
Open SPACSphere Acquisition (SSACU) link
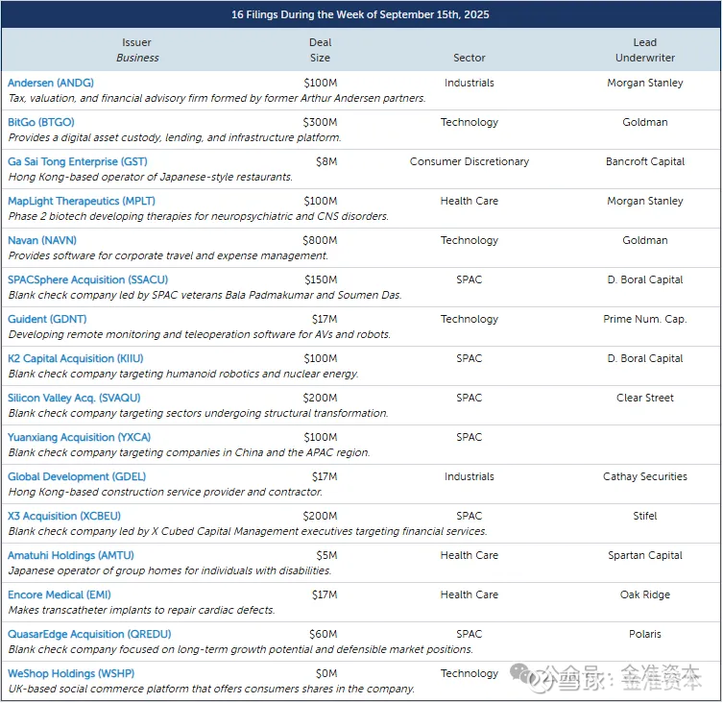87,280
